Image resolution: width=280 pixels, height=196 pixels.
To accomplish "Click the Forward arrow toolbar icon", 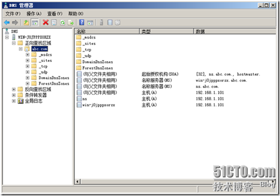I will tap(15, 23).
